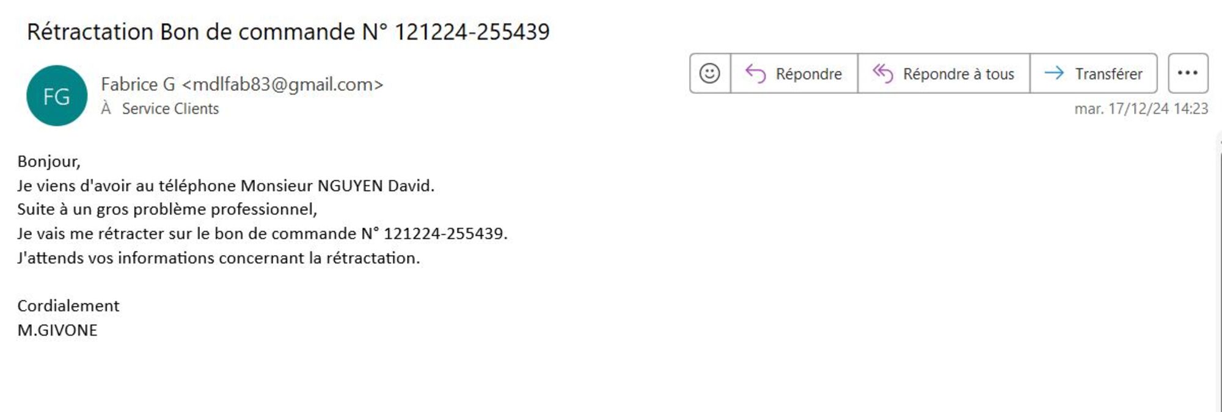Click the Bonjour greeting line
This screenshot has width=1222, height=412.
click(x=49, y=162)
